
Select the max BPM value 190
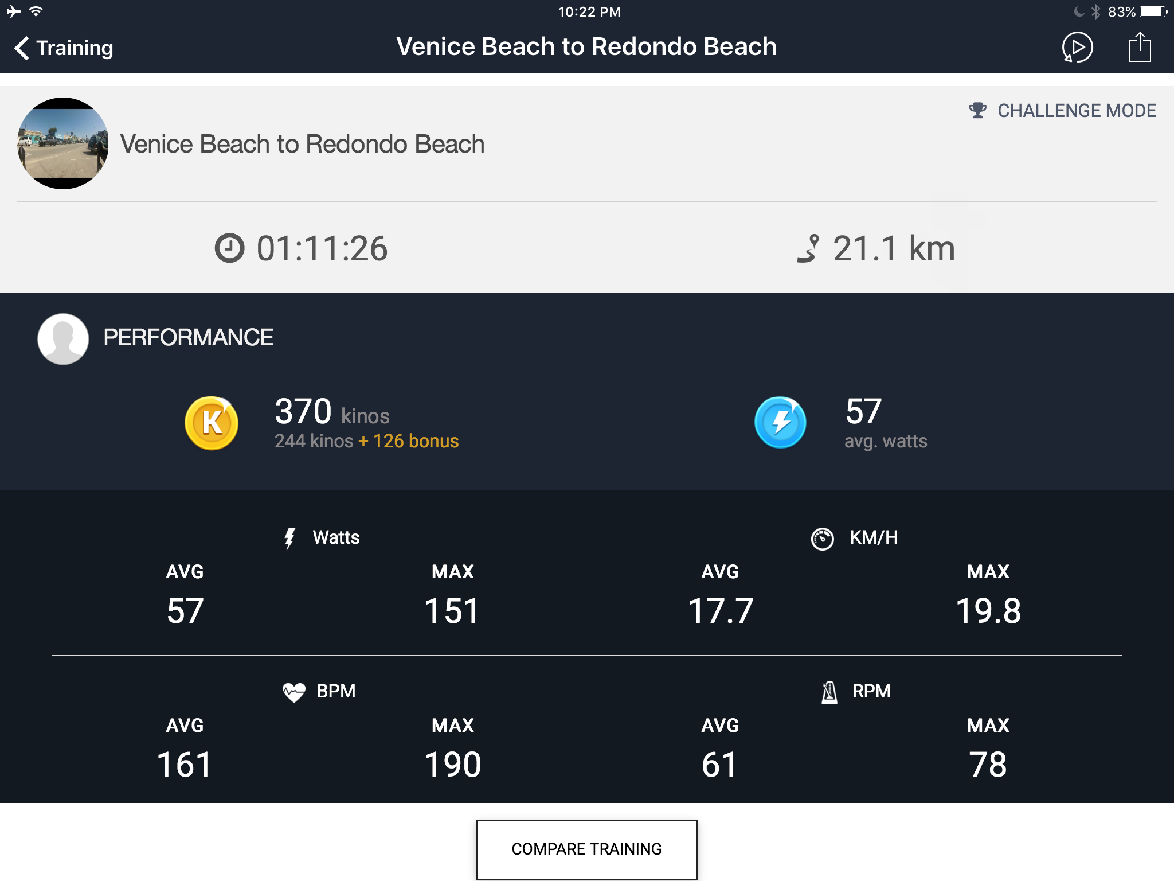coord(453,765)
